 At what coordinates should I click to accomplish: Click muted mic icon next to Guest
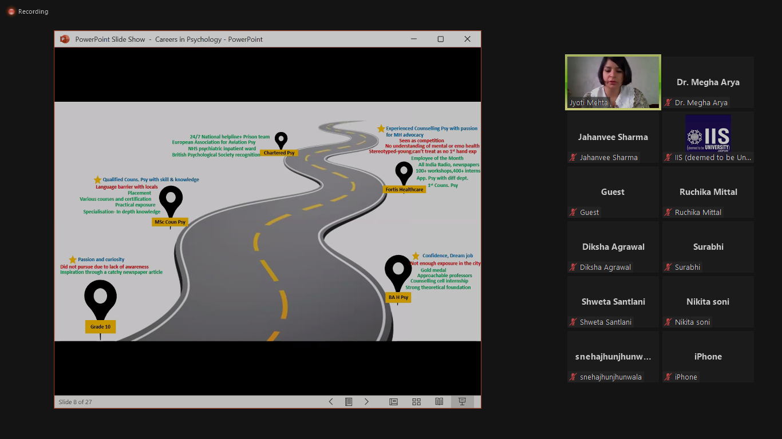click(x=573, y=213)
